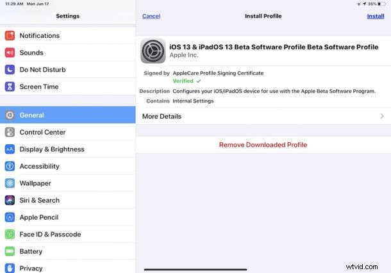Open Accessibility settings

(68, 166)
